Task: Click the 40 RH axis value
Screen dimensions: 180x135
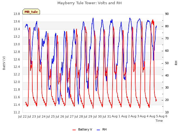Action: [x=167, y=76]
